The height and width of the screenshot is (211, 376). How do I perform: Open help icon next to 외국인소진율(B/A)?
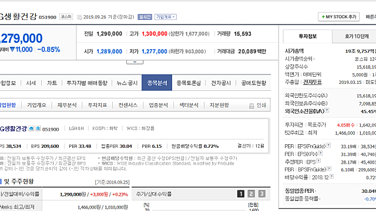pos(327,110)
